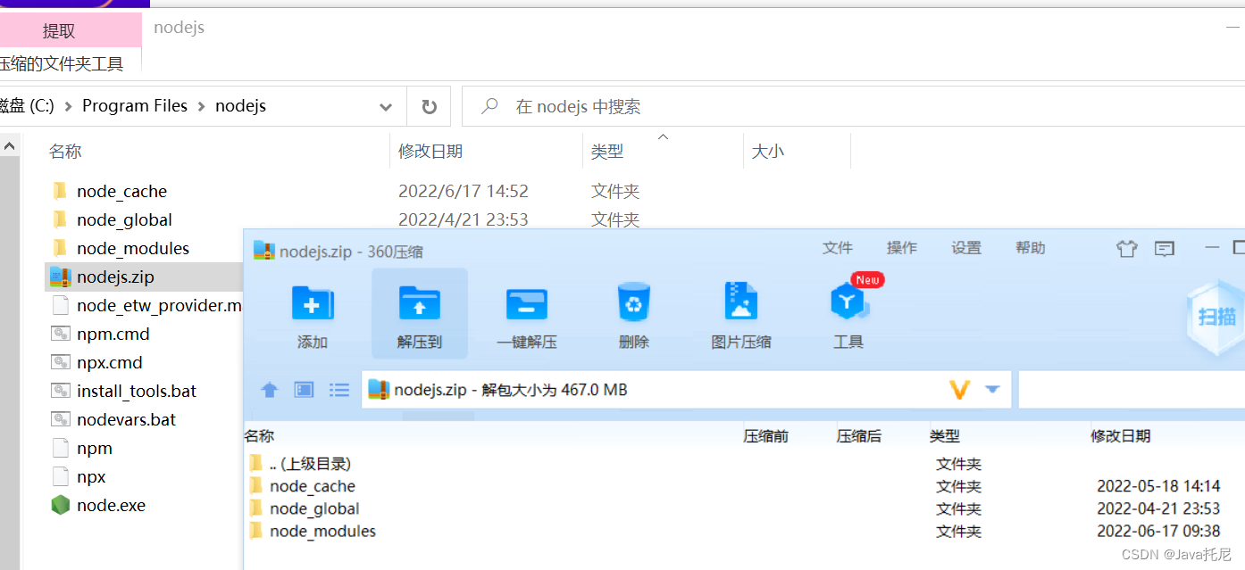Image resolution: width=1245 pixels, height=570 pixels.
Task: Click the feedback message icon in title bar
Action: (x=1164, y=249)
